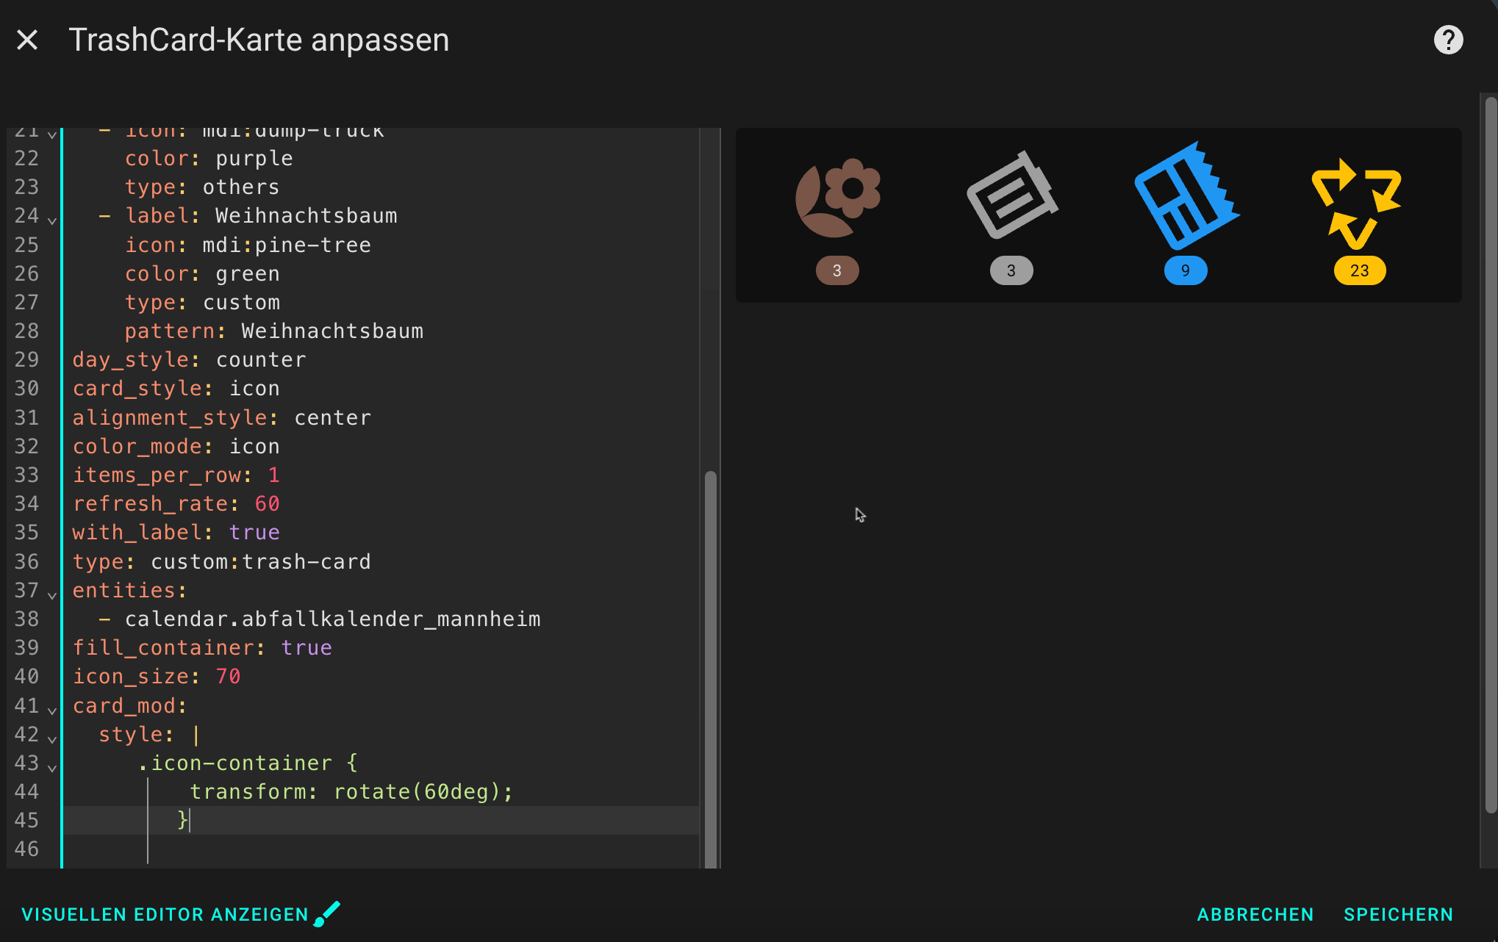The image size is (1498, 942).
Task: Place cursor on empty line 46
Action: click(368, 849)
